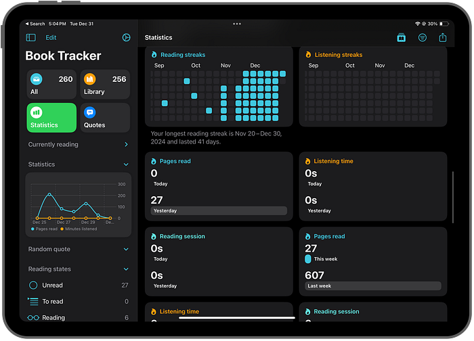Select the Unread reading state
The width and height of the screenshot is (474, 341).
click(79, 285)
